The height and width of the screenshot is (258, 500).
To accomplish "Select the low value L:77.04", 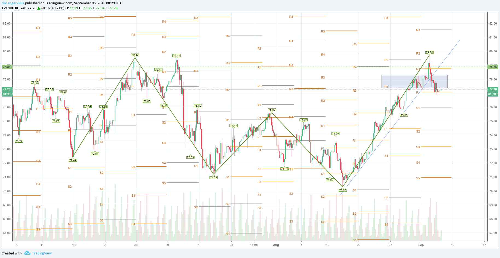I will 98,8.
